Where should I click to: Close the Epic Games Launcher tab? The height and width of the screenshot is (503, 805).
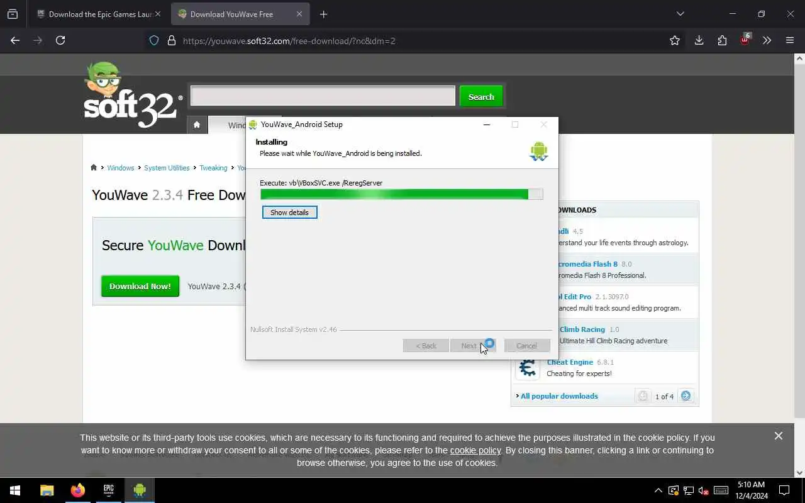click(x=157, y=14)
